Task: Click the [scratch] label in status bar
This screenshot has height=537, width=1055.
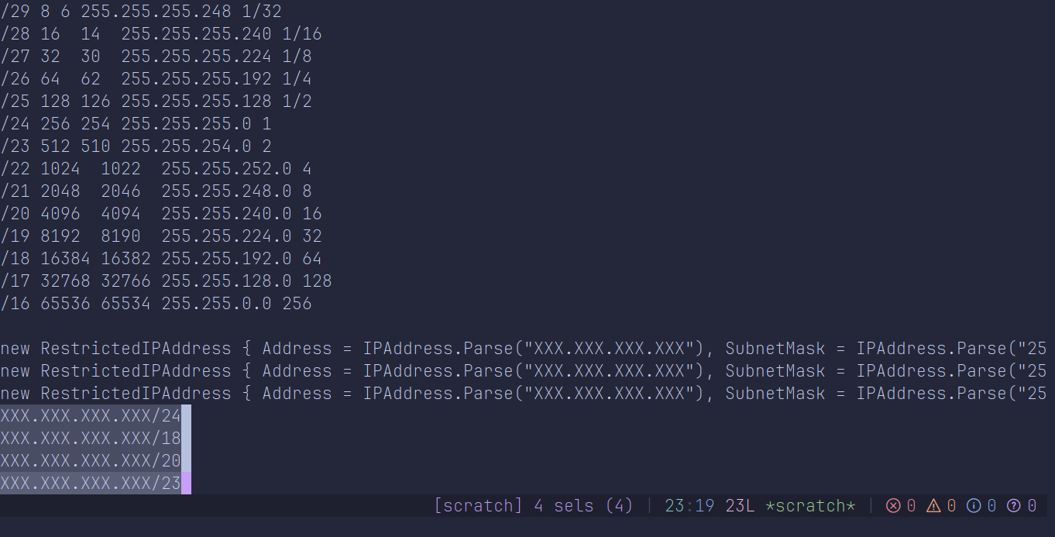Action: click(x=478, y=506)
